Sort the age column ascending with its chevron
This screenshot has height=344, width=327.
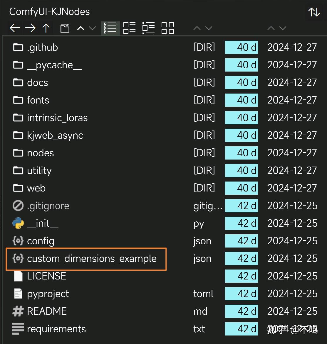tap(197, 28)
